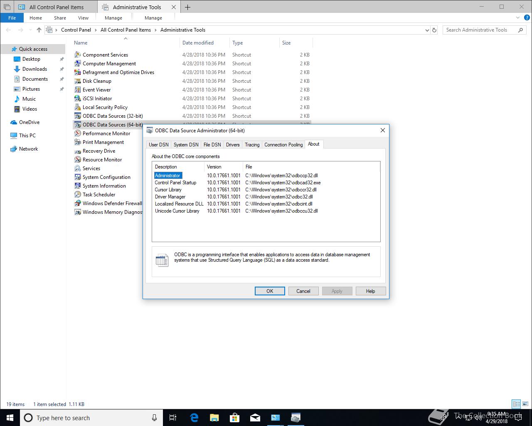Click Cancel in ODBC dialog

(303, 291)
